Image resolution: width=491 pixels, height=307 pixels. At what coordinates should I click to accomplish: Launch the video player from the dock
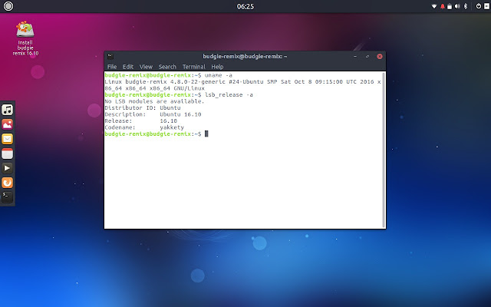[x=7, y=168]
